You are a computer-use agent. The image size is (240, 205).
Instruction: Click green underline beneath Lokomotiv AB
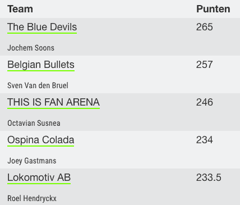(39, 184)
